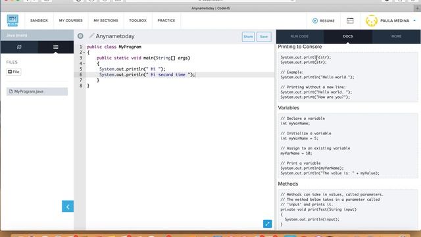Collapse the code fold on line 2

click(84, 53)
